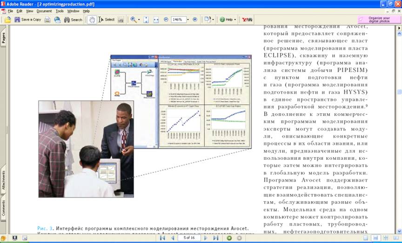The width and height of the screenshot is (402, 243).
Task: Click the Snapshot tool icon
Action: [121, 20]
